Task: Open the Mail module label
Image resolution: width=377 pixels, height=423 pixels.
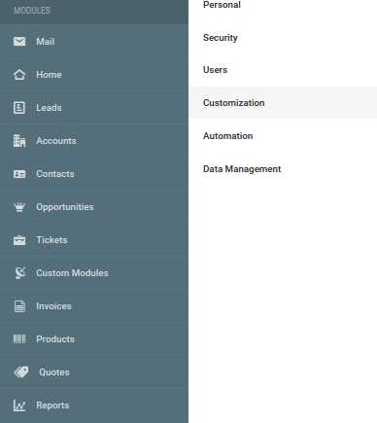Action: click(x=46, y=42)
